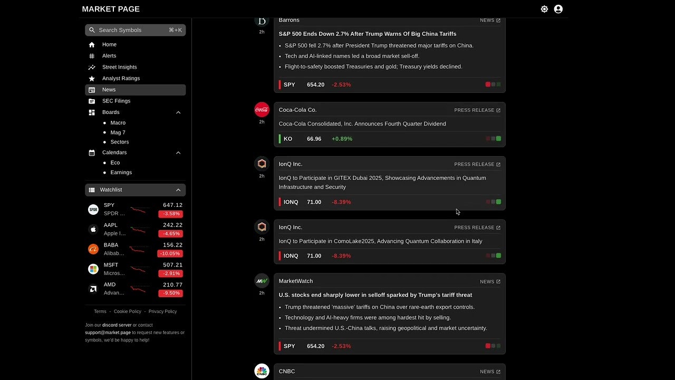This screenshot has width=675, height=380.
Task: Toggle the red sentiment square on the Barrons SPY card
Action: pos(488,84)
